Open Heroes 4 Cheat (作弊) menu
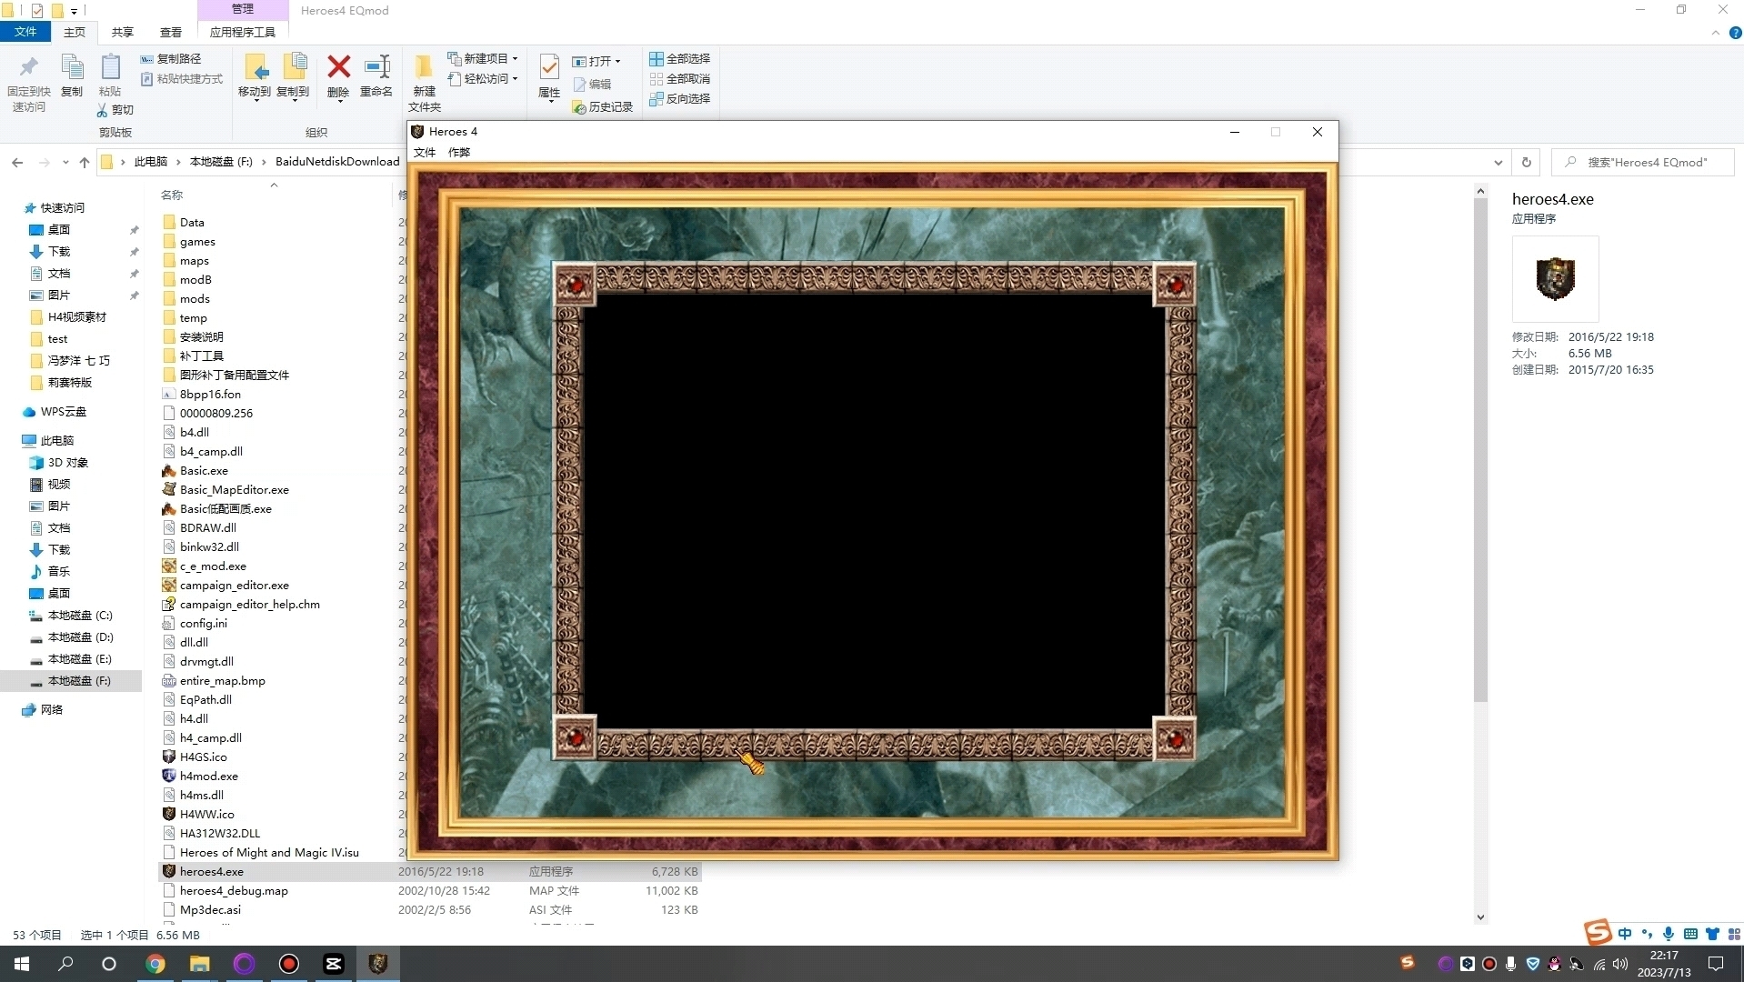The image size is (1744, 982). tap(459, 153)
